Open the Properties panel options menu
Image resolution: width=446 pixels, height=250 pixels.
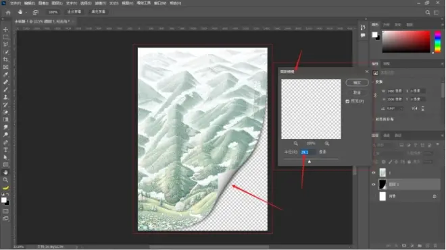(443, 64)
